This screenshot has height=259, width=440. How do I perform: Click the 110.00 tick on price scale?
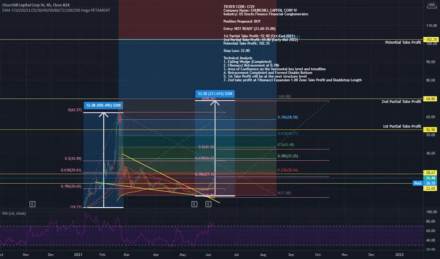432,25
